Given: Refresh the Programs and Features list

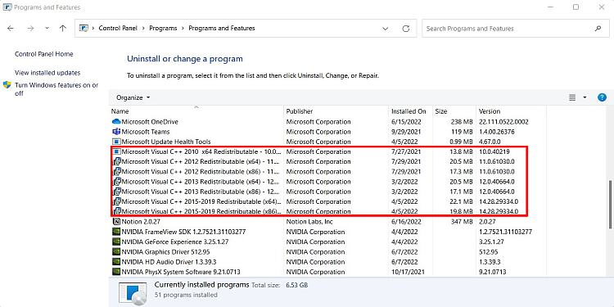Looking at the screenshot, I should point(406,29).
